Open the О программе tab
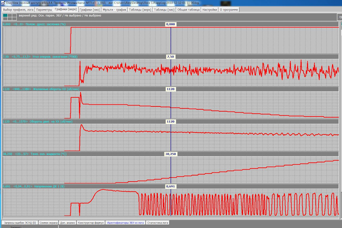 [x=229, y=10]
